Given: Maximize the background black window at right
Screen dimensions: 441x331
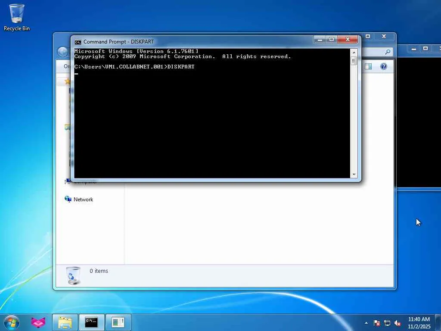Looking at the screenshot, I should click(x=425, y=49).
